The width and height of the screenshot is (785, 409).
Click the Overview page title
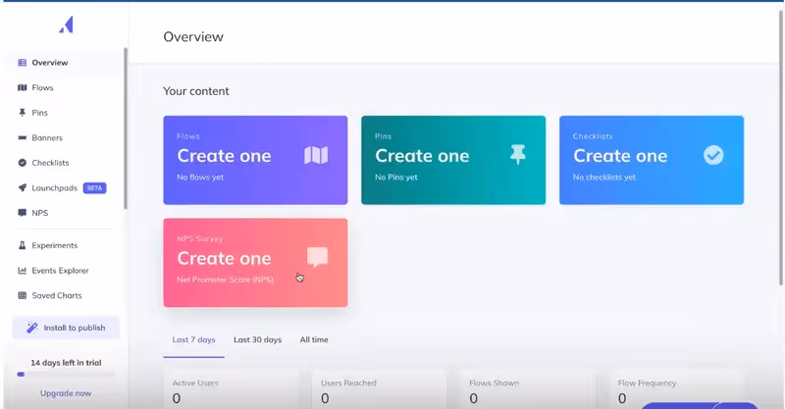pos(193,36)
